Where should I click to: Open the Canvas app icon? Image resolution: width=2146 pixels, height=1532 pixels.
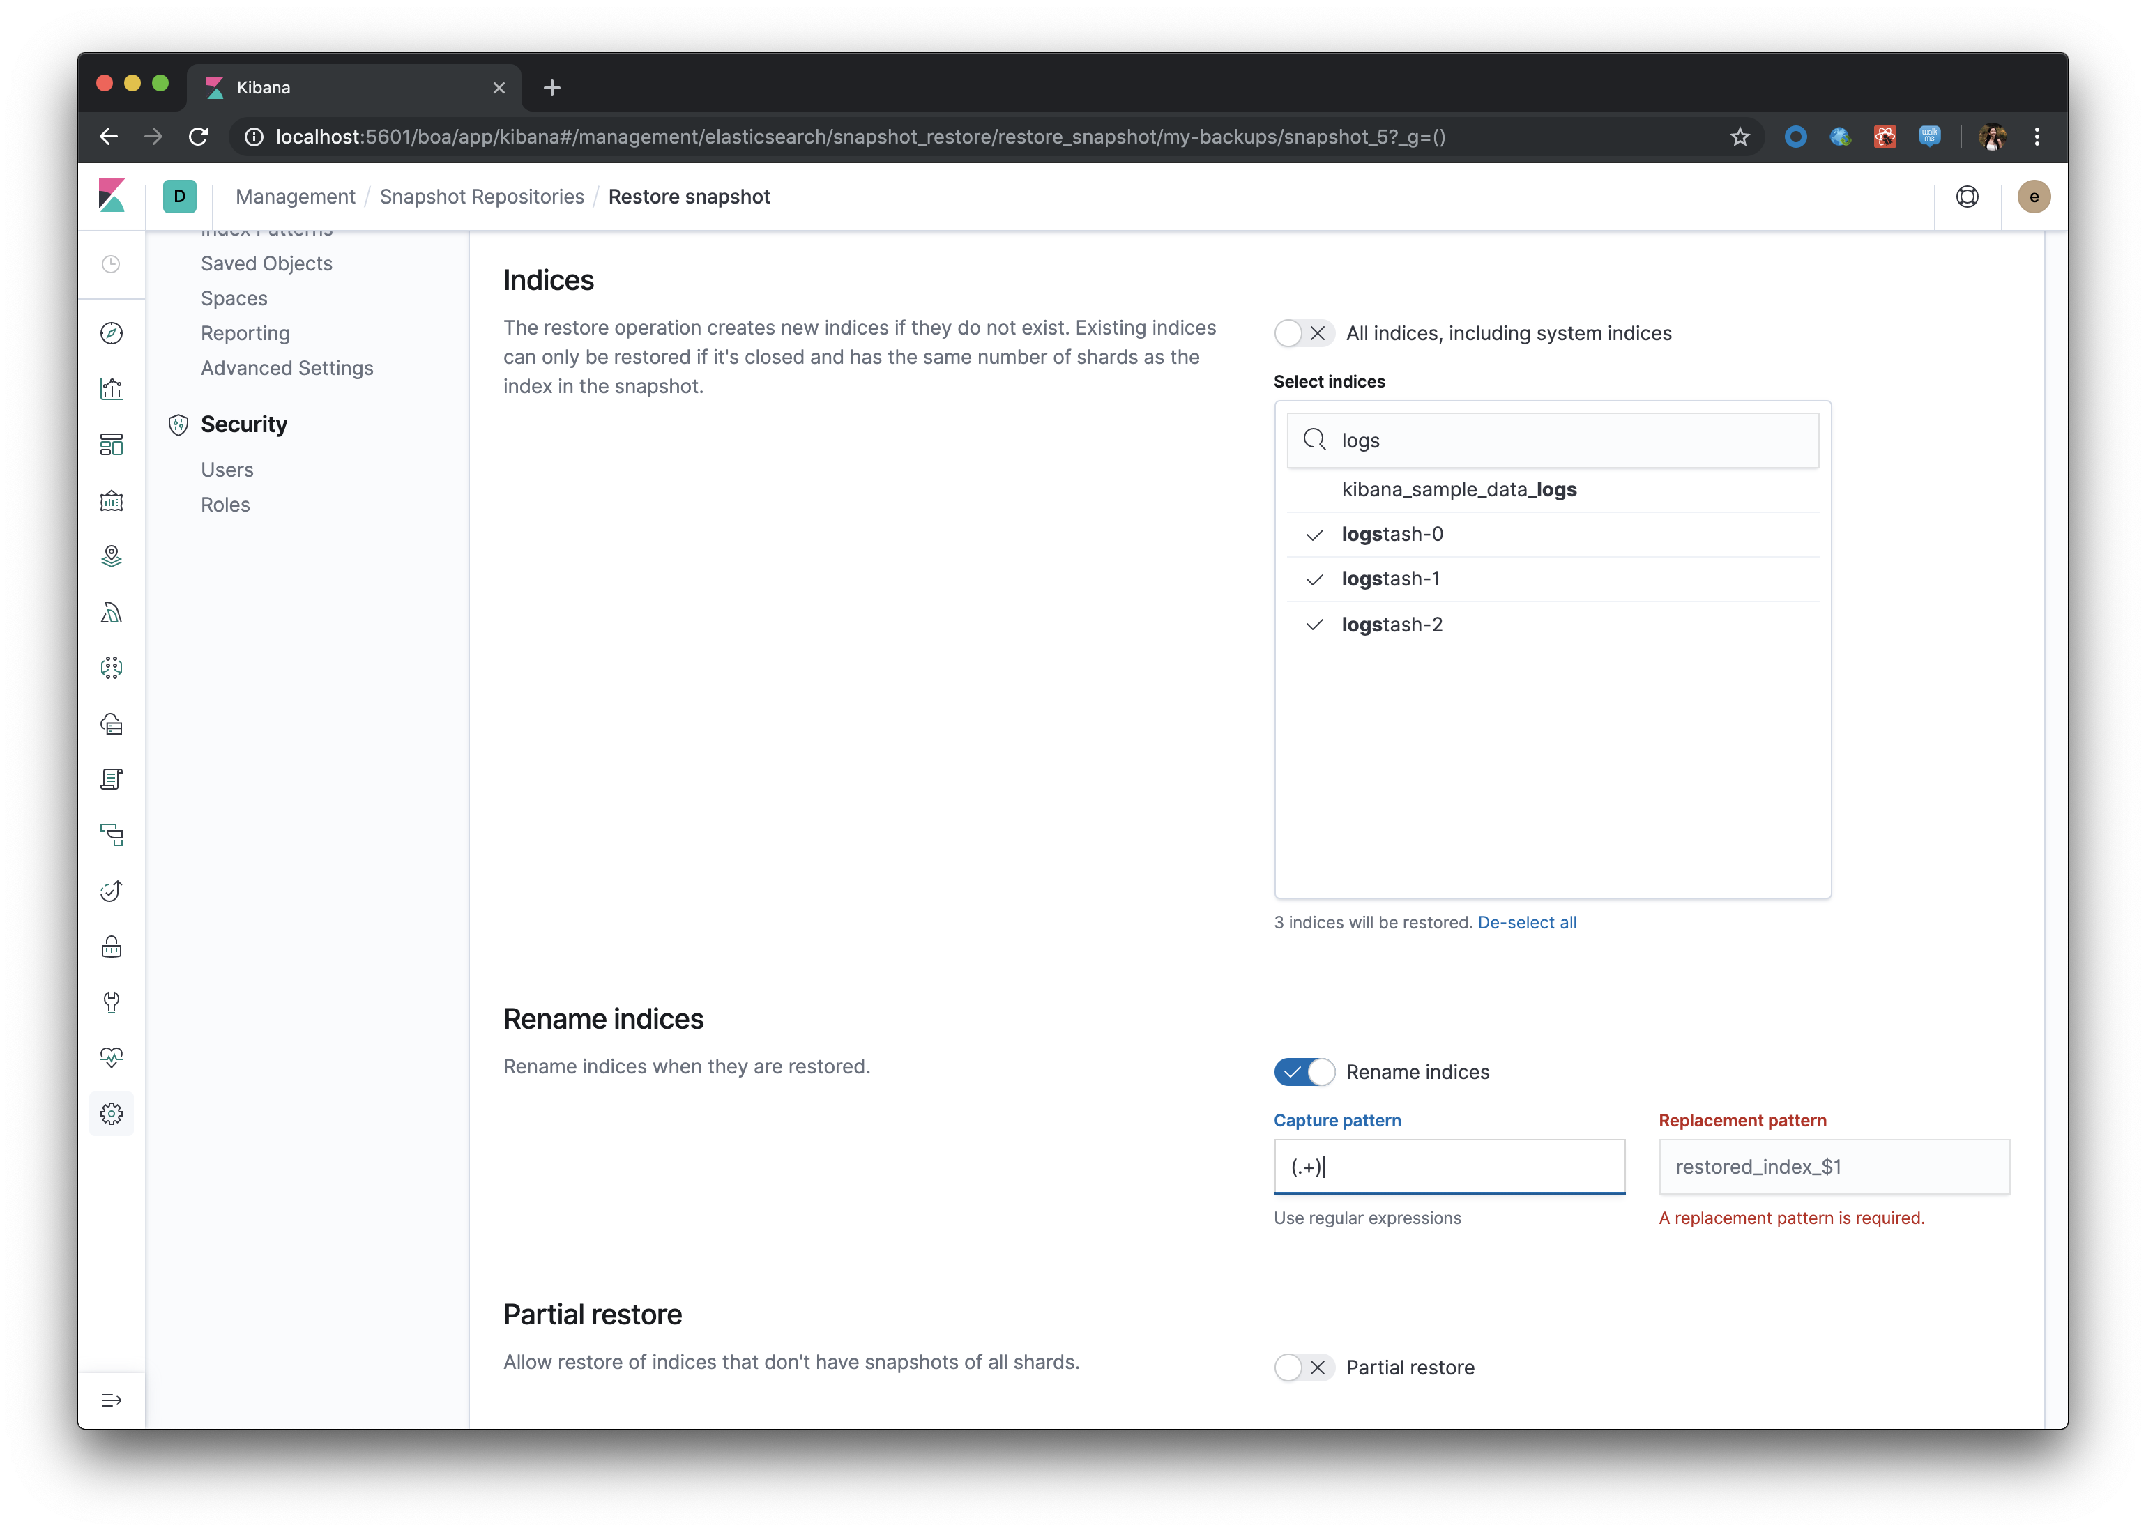[112, 501]
